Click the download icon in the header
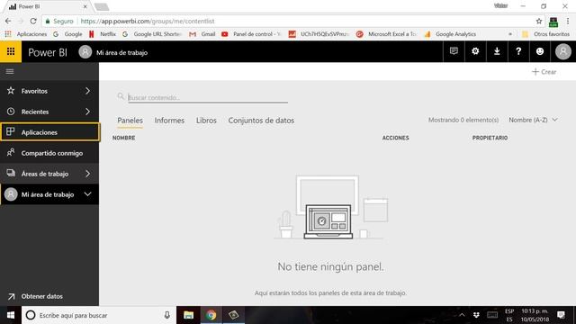 (x=497, y=51)
